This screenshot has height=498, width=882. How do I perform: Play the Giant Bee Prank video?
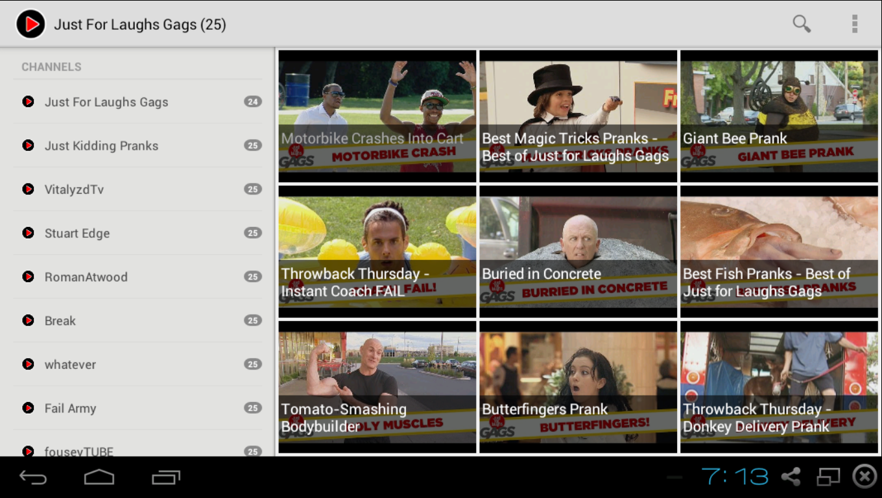click(x=779, y=116)
